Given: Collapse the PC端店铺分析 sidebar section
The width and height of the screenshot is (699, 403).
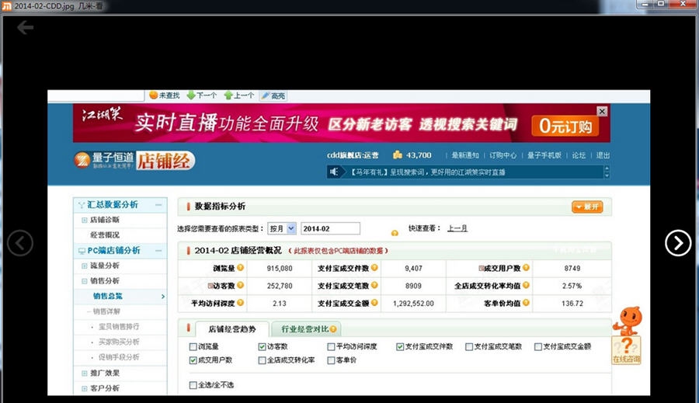Looking at the screenshot, I should coord(158,251).
